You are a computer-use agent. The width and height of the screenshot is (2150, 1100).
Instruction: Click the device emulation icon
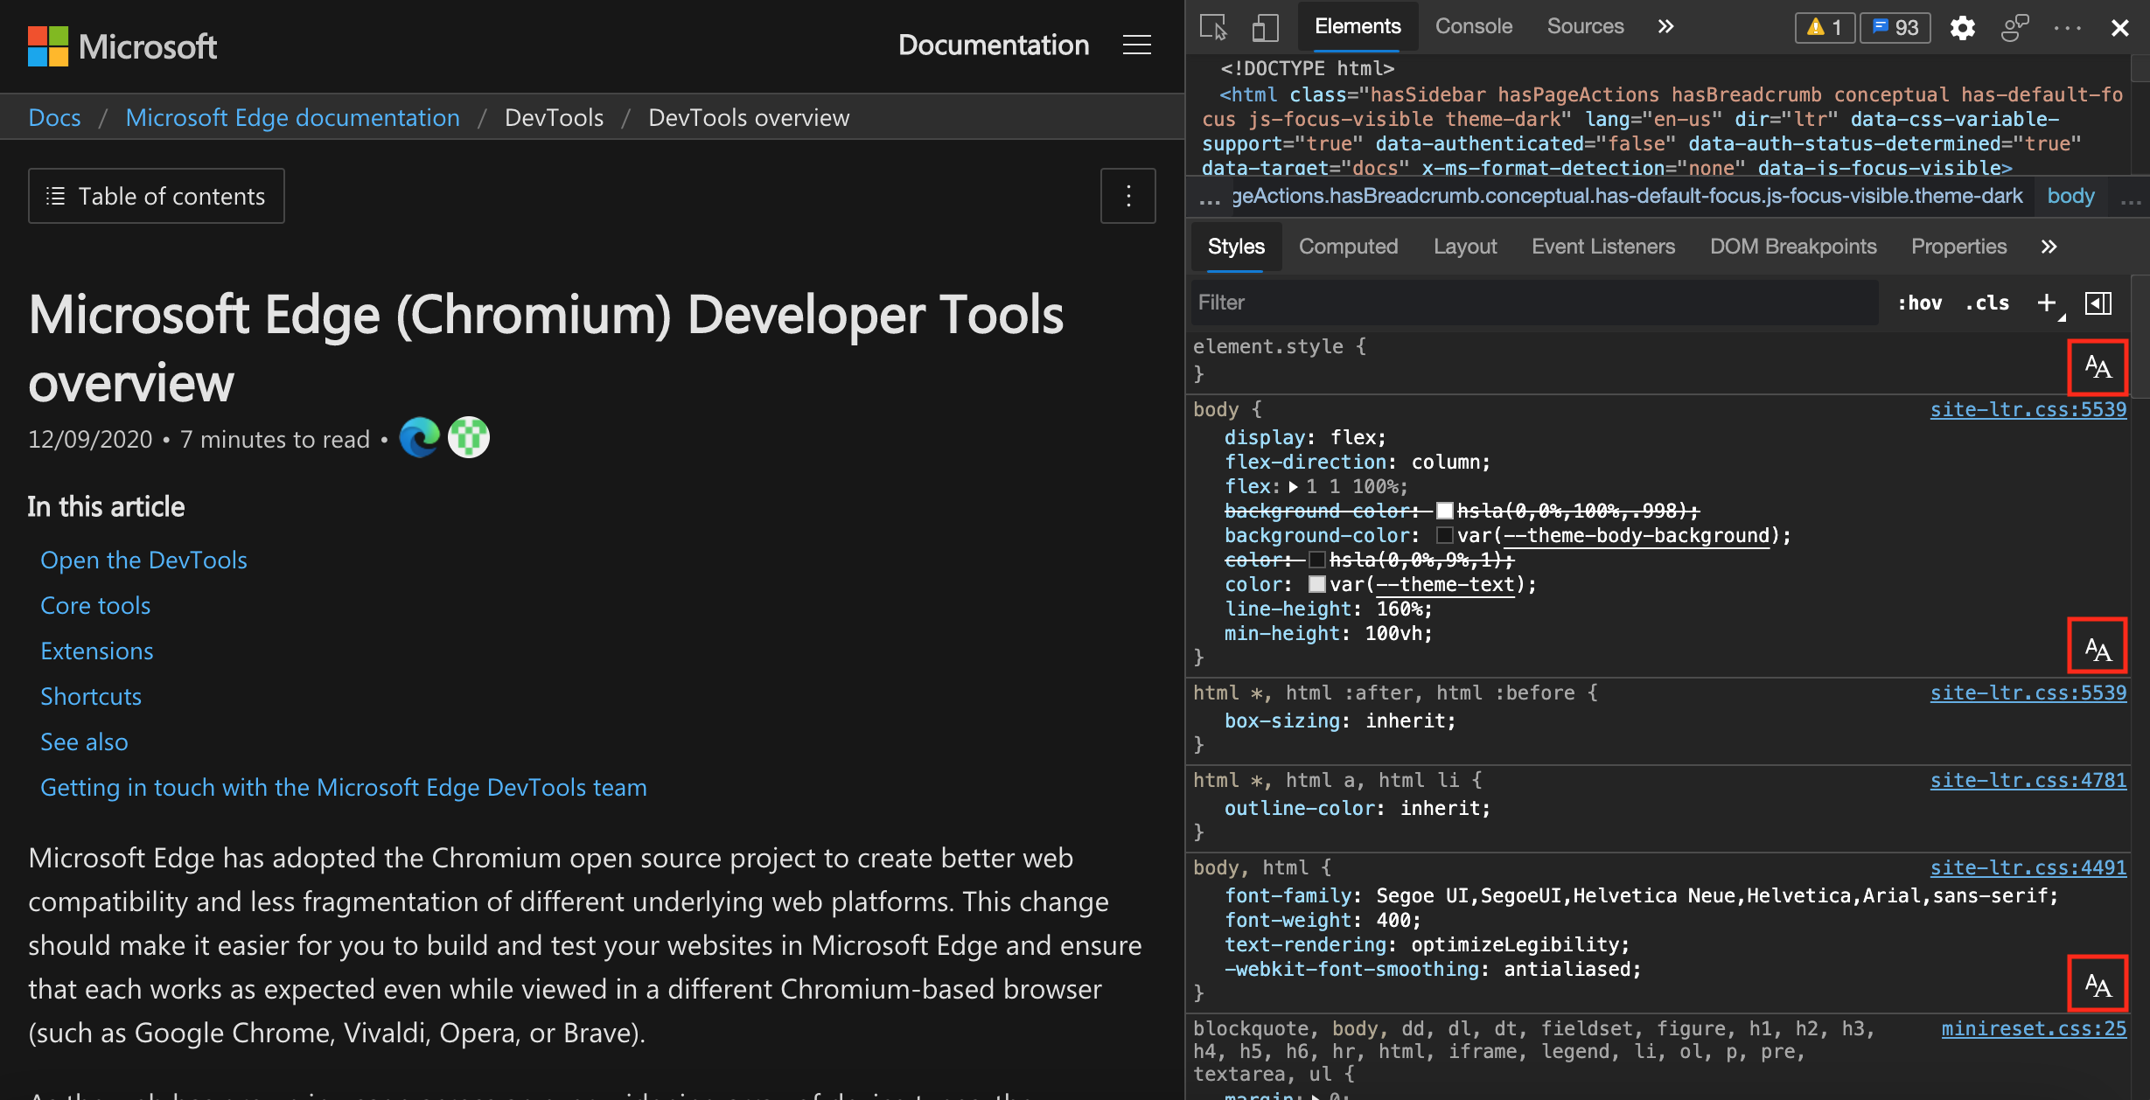pos(1261,24)
